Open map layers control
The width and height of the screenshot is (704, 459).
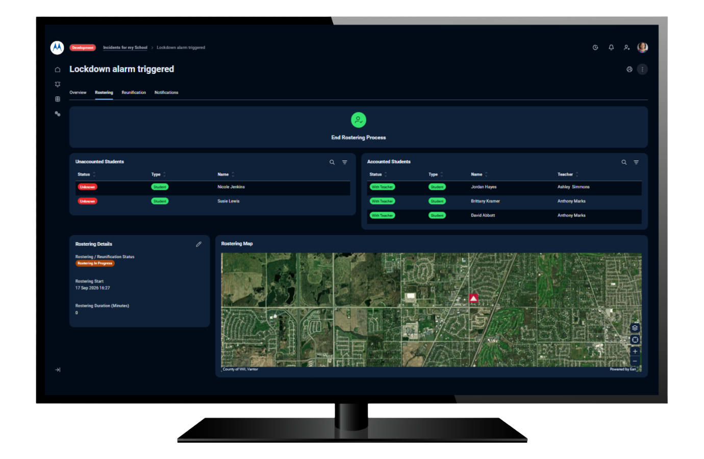(x=635, y=328)
